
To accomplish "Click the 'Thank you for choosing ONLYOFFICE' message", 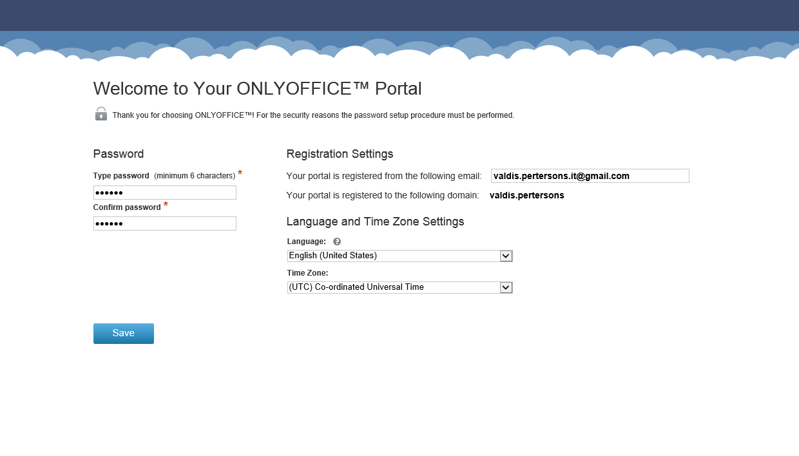I will point(313,115).
